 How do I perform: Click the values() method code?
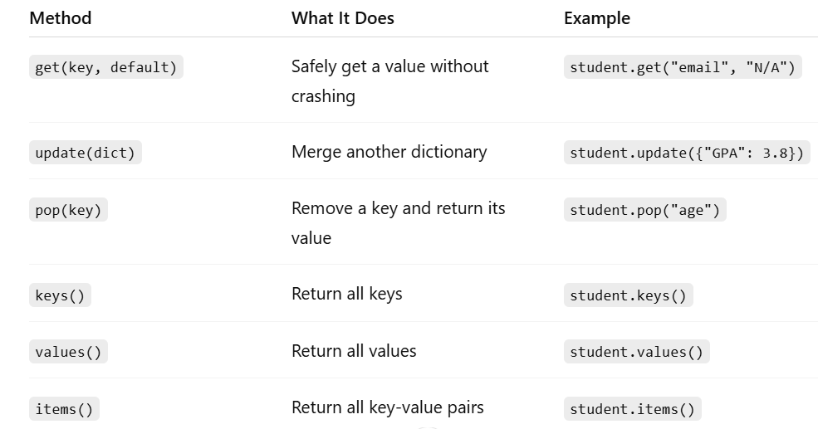click(68, 352)
